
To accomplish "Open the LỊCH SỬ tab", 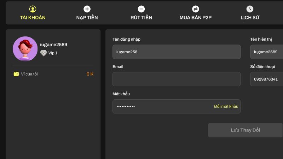I will (250, 17).
